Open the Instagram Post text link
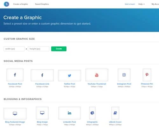This screenshot has width=159, height=131. (124, 84)
